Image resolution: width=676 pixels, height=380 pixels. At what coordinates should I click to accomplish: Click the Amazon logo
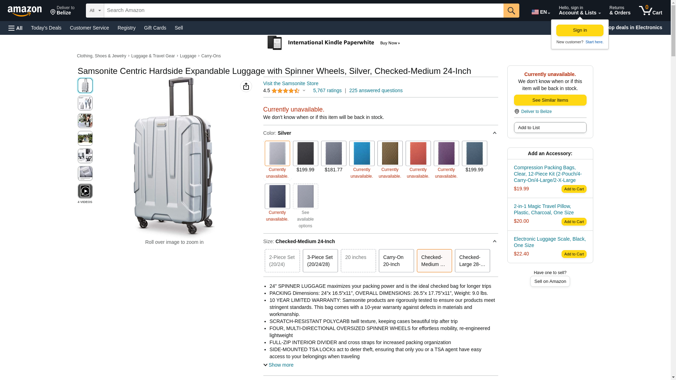click(25, 11)
